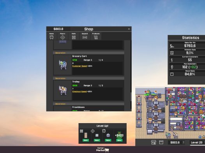Click the '1 / 4' count for Grocery Cart
This screenshot has height=153, width=205.
point(101,60)
